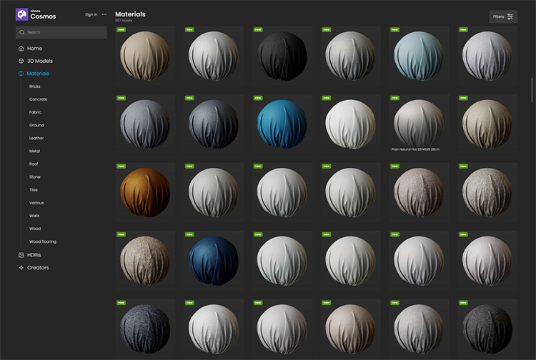Select Metal material category
The width and height of the screenshot is (536, 360).
34,151
